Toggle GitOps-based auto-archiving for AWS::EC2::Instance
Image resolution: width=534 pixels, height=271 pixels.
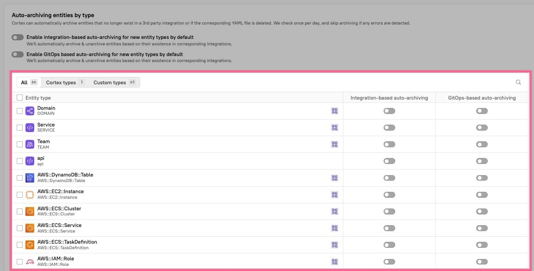coord(482,195)
